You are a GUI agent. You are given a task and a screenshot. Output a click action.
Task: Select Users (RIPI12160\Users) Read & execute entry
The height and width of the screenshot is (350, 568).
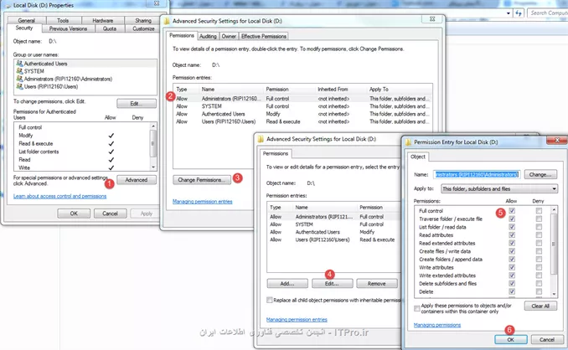334,239
